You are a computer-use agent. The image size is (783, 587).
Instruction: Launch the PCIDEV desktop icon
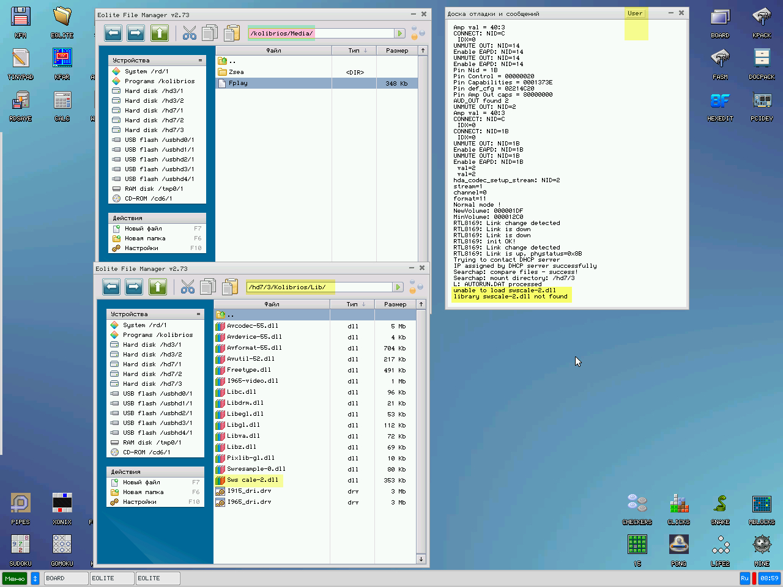[x=762, y=101]
